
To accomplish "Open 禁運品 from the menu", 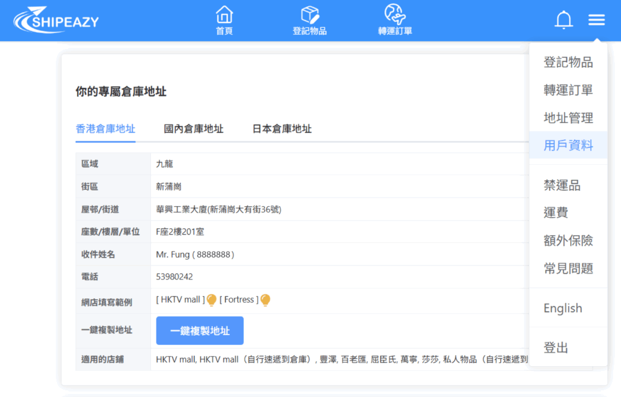I will click(x=562, y=185).
